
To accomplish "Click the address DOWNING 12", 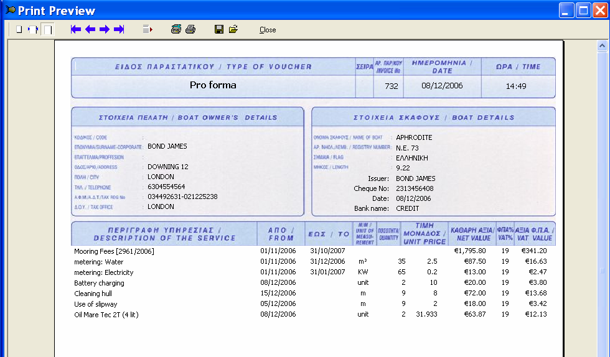I will [167, 167].
